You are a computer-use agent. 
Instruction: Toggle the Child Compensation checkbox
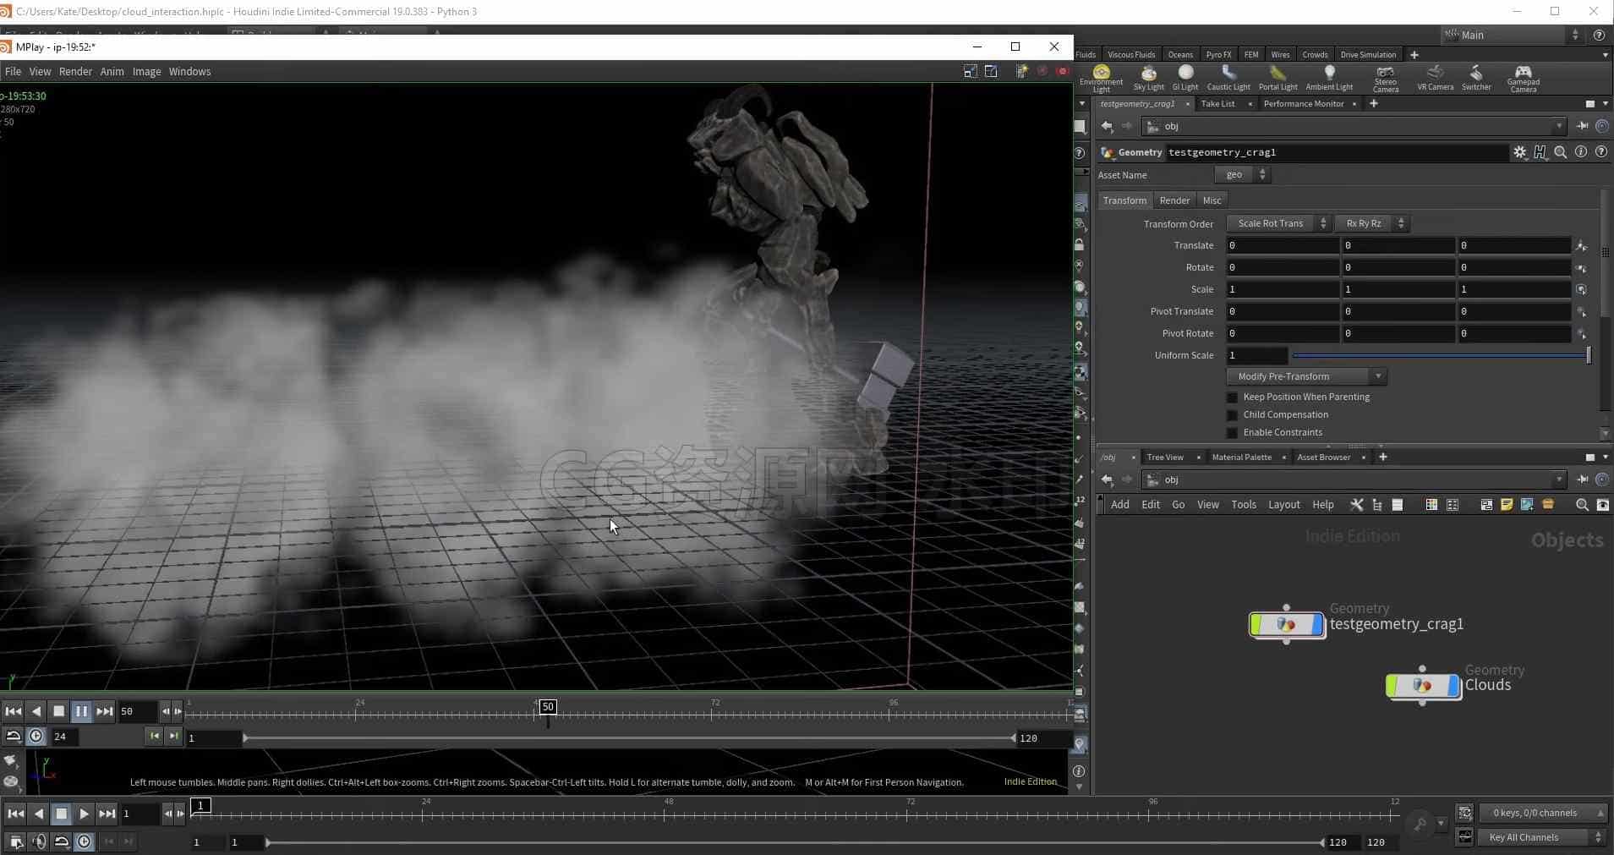(1232, 414)
